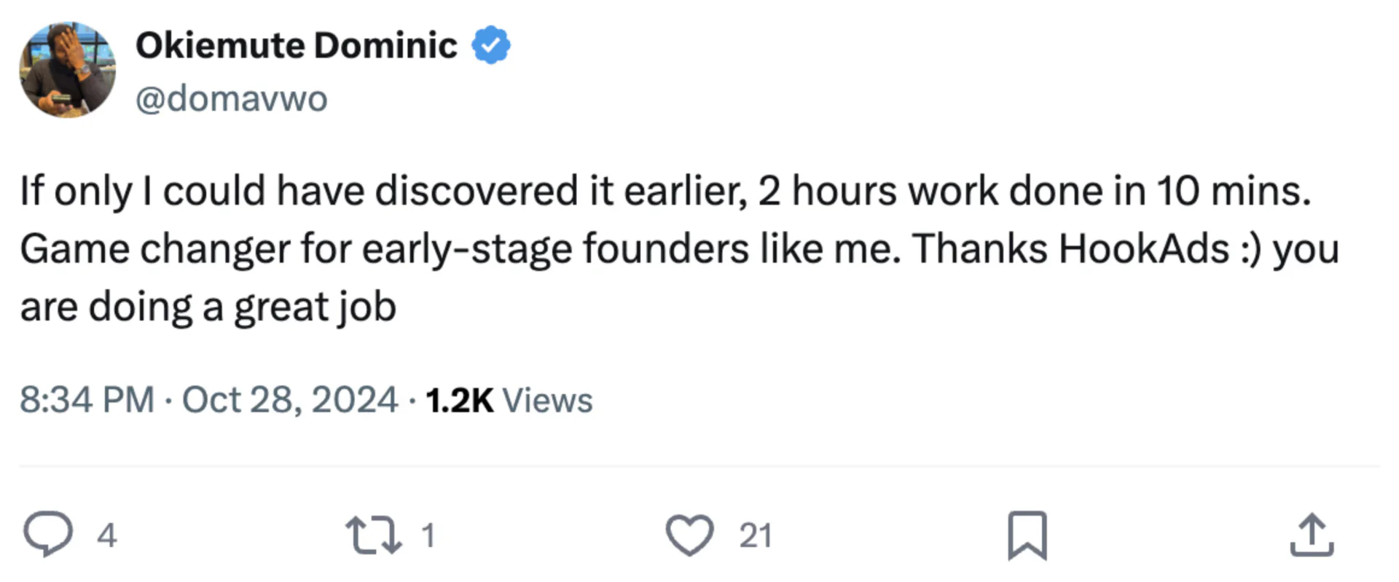
Task: Click the 1.2K view count number
Action: click(x=459, y=400)
